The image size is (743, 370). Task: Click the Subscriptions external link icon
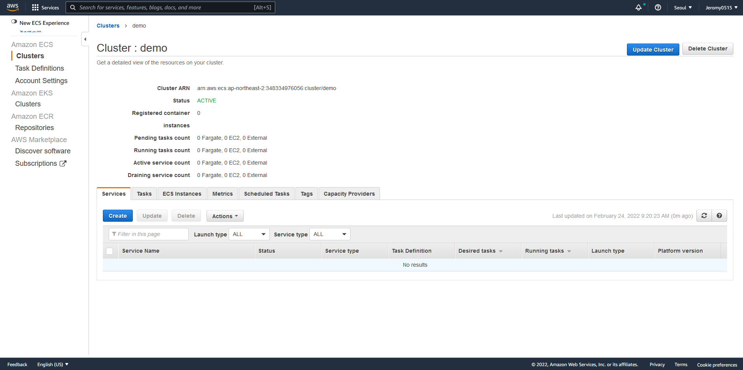[x=63, y=163]
